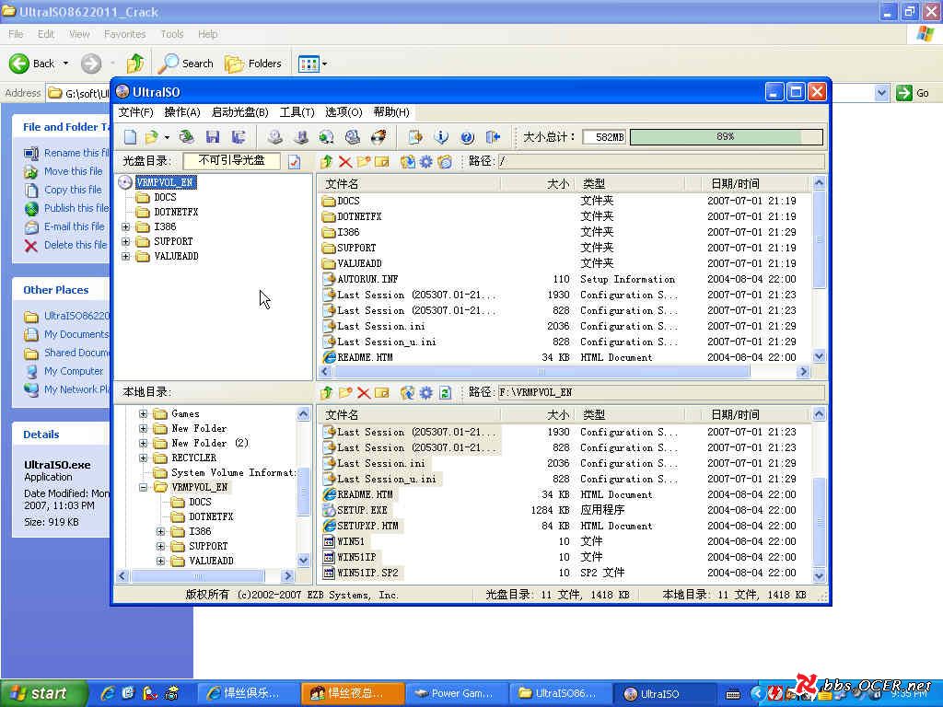The height and width of the screenshot is (707, 943).
Task: Click the 不可引导光盘 boot type field
Action: (x=231, y=160)
